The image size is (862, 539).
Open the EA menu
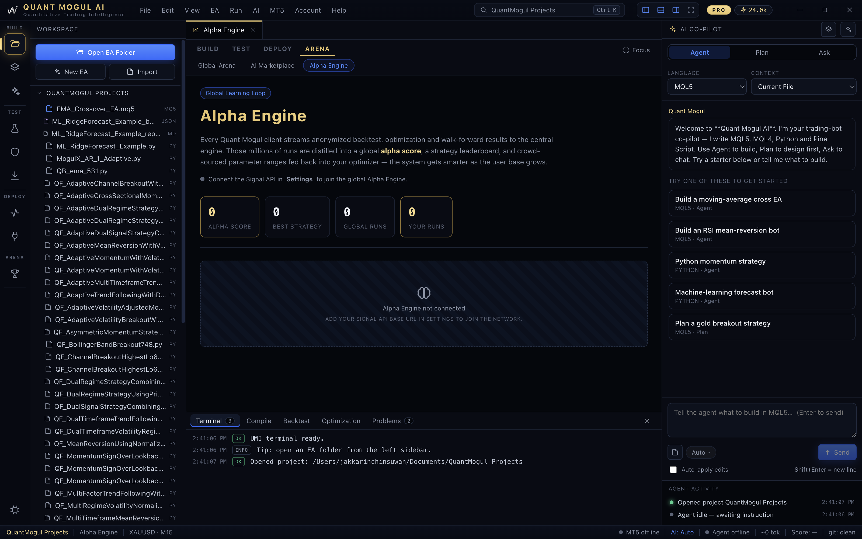[x=214, y=10]
